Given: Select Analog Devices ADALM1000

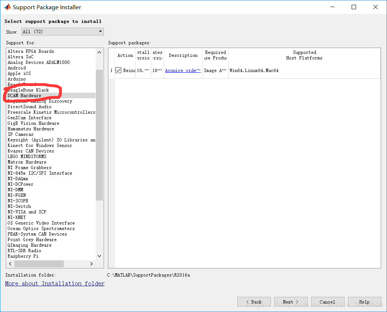Looking at the screenshot, I should pyautogui.click(x=51, y=62).
